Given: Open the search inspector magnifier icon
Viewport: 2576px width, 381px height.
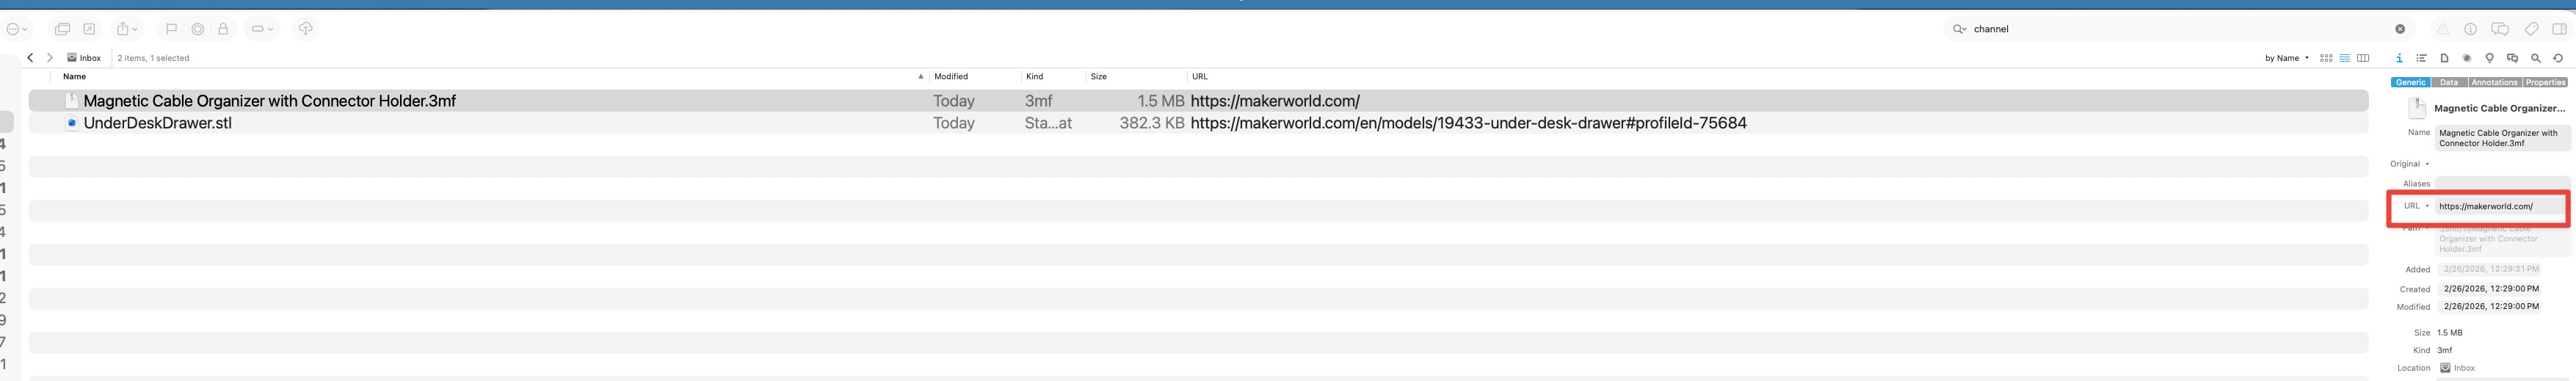Looking at the screenshot, I should pyautogui.click(x=2535, y=58).
